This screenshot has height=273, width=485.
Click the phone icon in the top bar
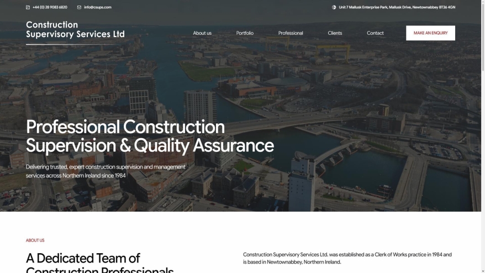[28, 7]
